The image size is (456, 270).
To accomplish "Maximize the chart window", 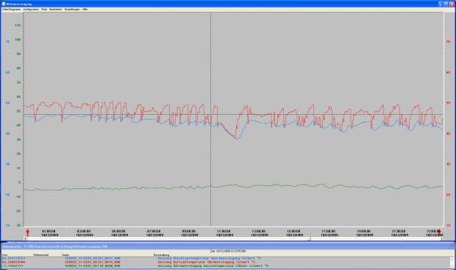I will (x=446, y=4).
